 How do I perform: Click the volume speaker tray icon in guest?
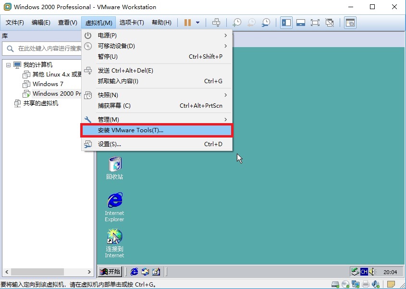click(x=372, y=272)
